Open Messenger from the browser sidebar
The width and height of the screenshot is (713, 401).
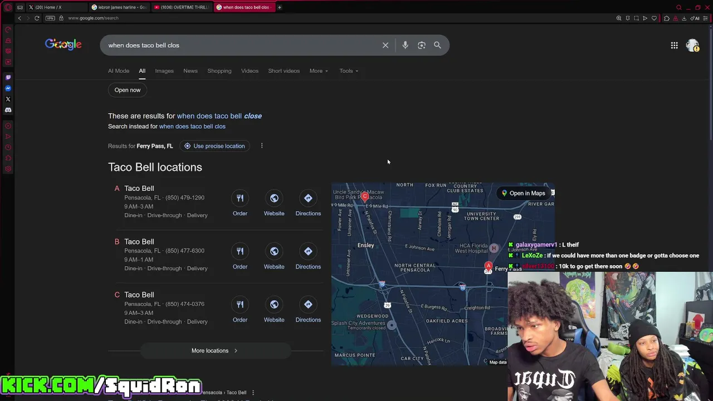[8, 89]
